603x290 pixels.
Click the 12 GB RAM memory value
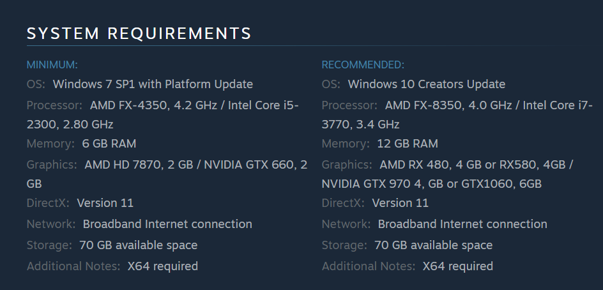(x=408, y=144)
